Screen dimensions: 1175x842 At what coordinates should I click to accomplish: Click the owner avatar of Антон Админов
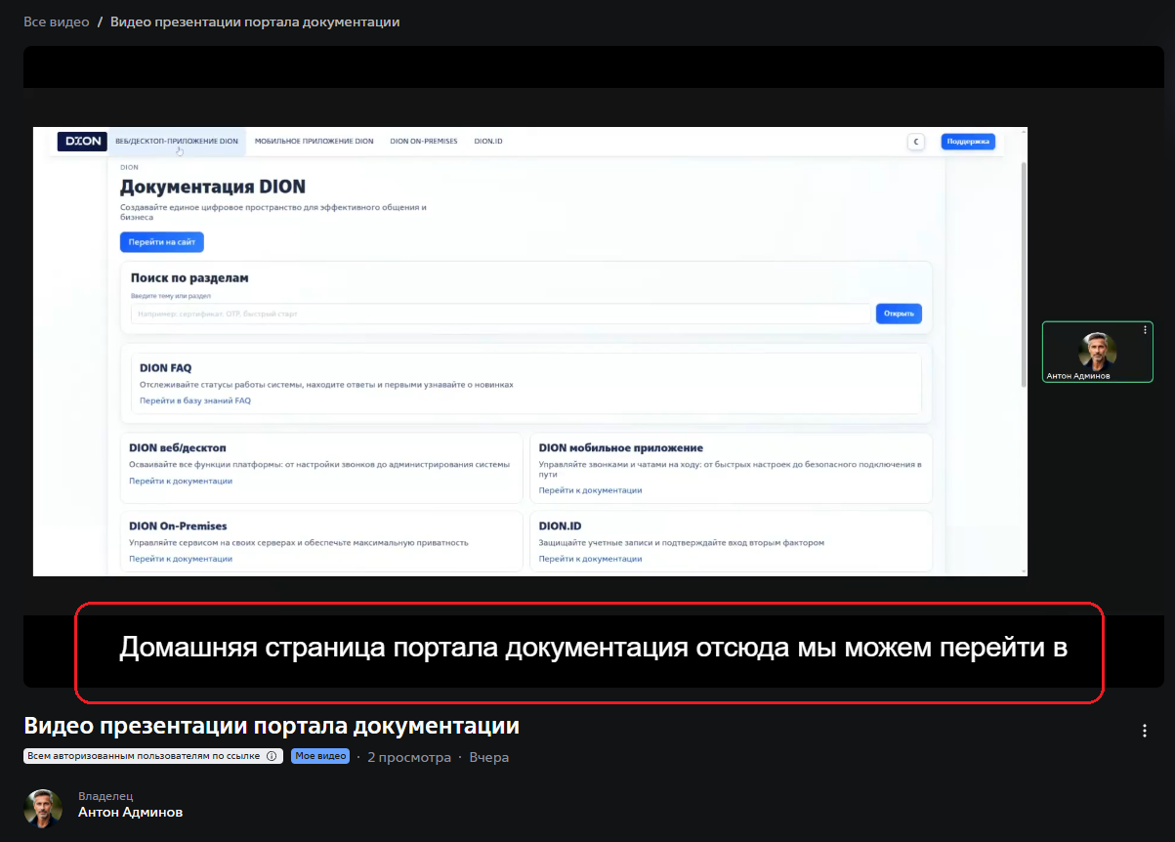[x=43, y=807]
